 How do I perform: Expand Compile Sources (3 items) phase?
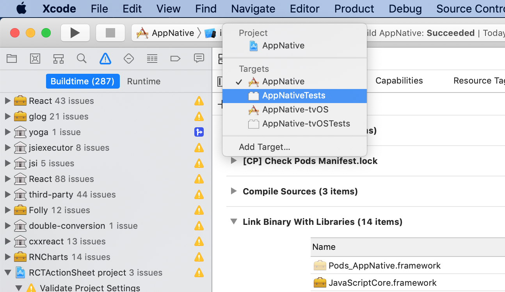pyautogui.click(x=234, y=191)
